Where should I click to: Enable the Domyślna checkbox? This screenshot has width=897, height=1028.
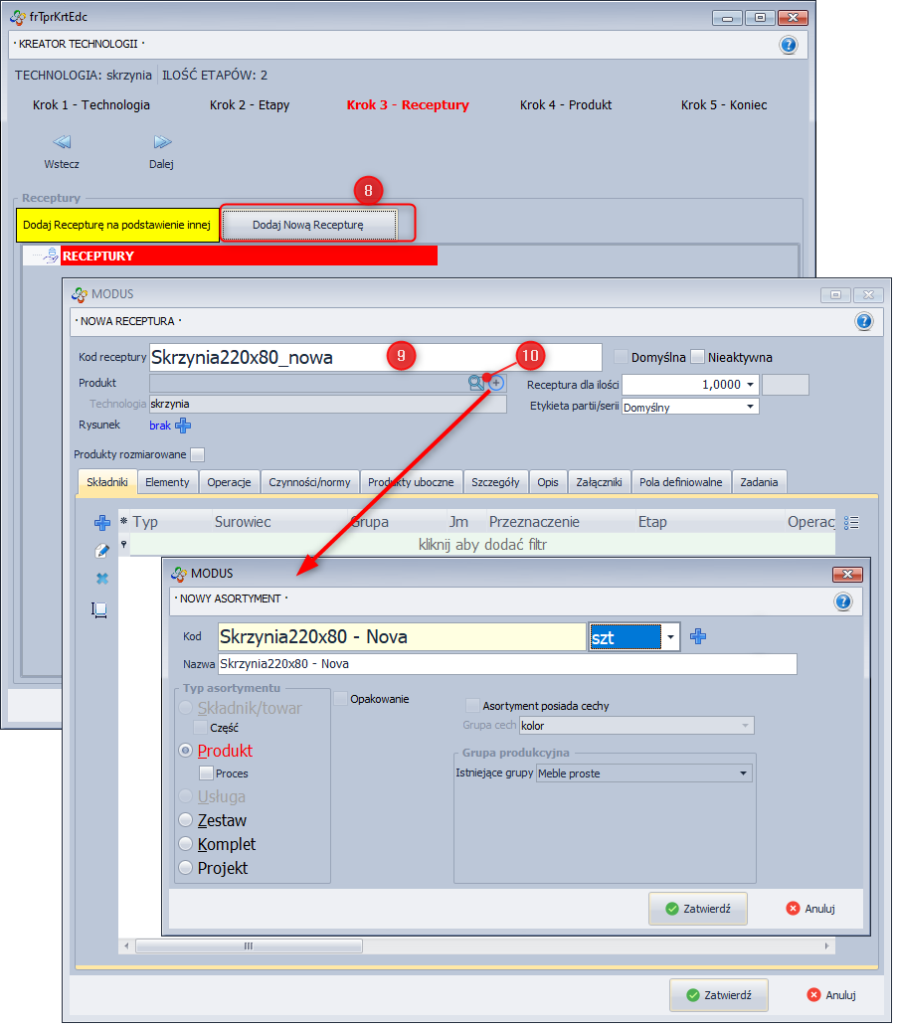point(622,357)
